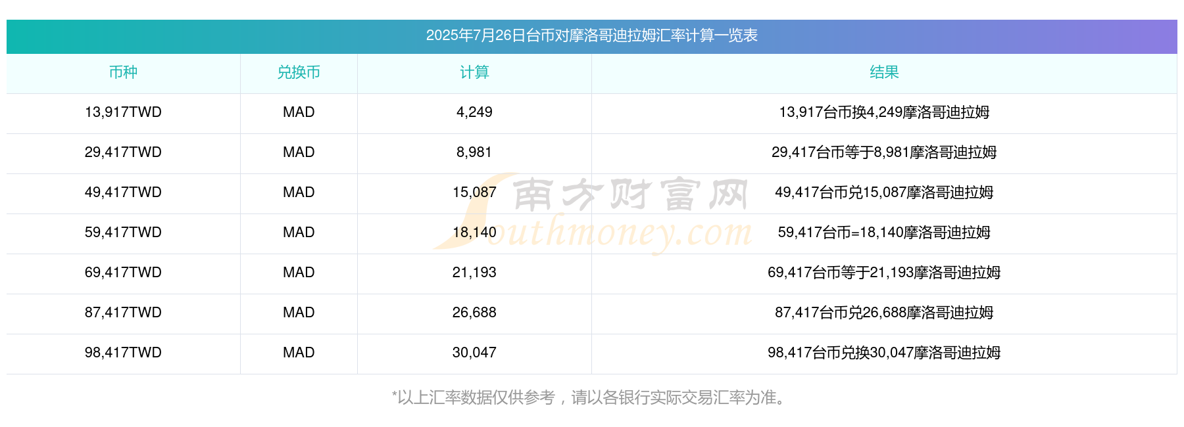Viewport: 1184px width, 427px height.
Task: Click the 币种 column header
Action: coord(123,72)
